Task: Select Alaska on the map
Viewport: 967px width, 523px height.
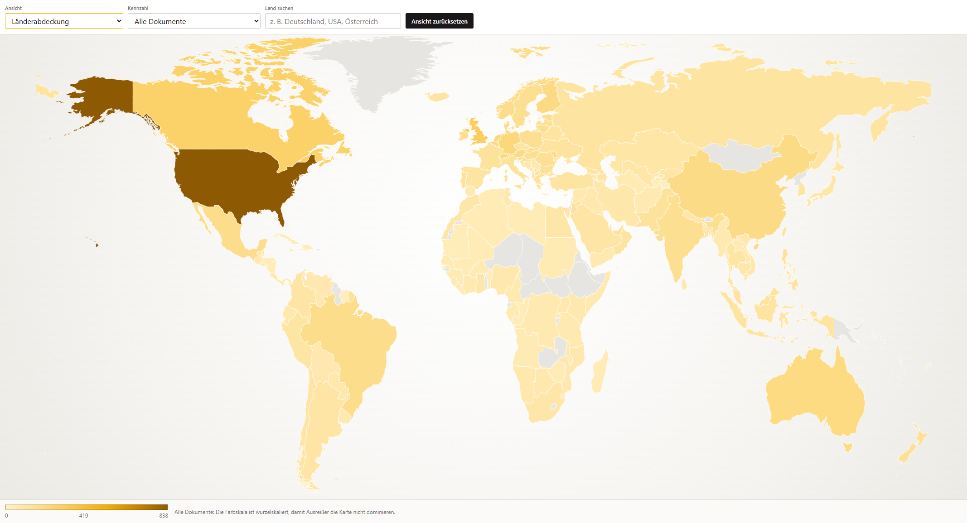Action: point(106,95)
